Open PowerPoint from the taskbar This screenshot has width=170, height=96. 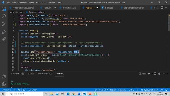pyautogui.click(x=90, y=94)
